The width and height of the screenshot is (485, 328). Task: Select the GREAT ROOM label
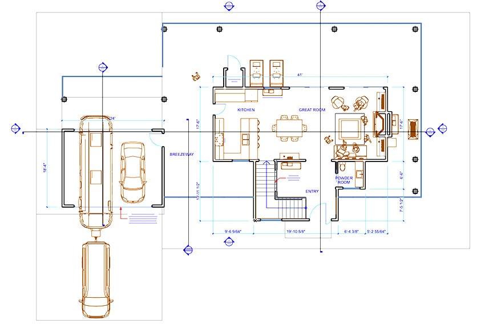click(312, 110)
